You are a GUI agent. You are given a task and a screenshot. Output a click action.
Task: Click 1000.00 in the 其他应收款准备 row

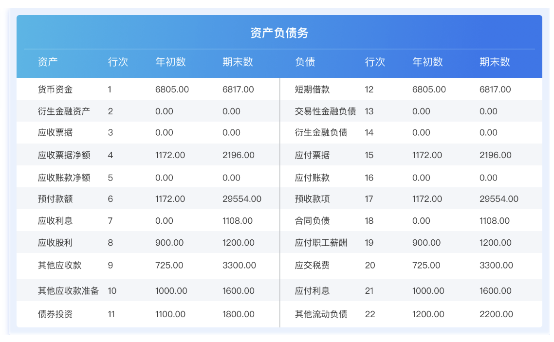click(171, 290)
